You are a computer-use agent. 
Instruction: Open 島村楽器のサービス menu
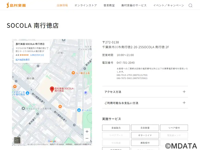[x=134, y=5]
